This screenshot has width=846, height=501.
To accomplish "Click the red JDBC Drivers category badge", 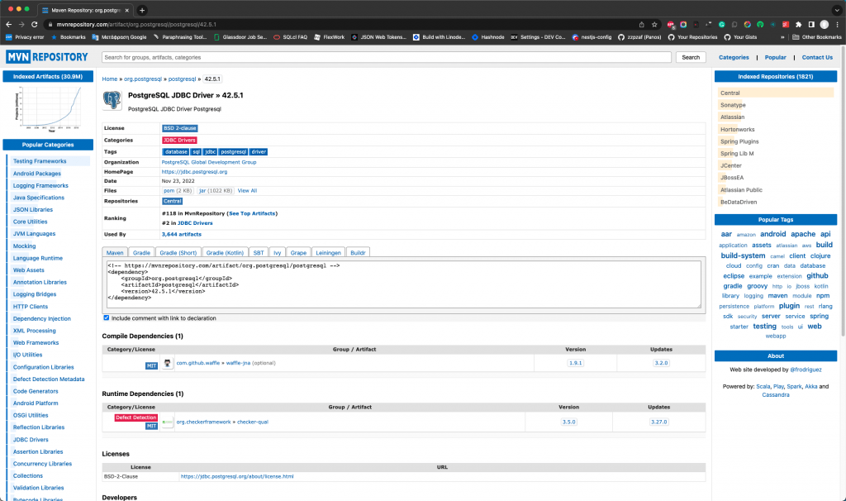I will (x=179, y=140).
